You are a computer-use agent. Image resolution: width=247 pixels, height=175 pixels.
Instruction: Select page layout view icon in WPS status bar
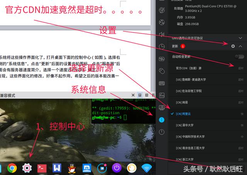[x=140, y=95]
